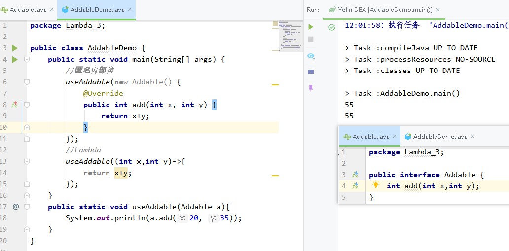Run class AddableDemo from gutter on line 3
The height and width of the screenshot is (251, 509).
pyautogui.click(x=15, y=48)
